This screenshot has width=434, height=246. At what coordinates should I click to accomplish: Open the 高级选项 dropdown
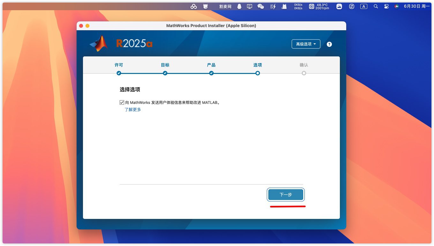pyautogui.click(x=306, y=44)
